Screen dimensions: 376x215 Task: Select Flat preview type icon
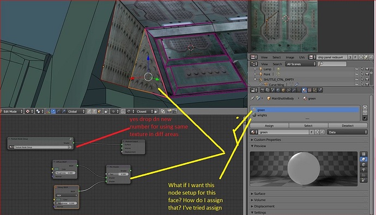point(363,153)
